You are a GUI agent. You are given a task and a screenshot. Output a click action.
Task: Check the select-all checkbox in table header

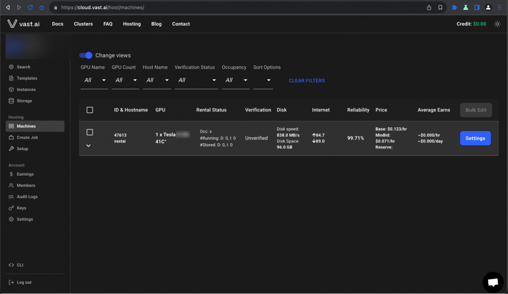90,110
